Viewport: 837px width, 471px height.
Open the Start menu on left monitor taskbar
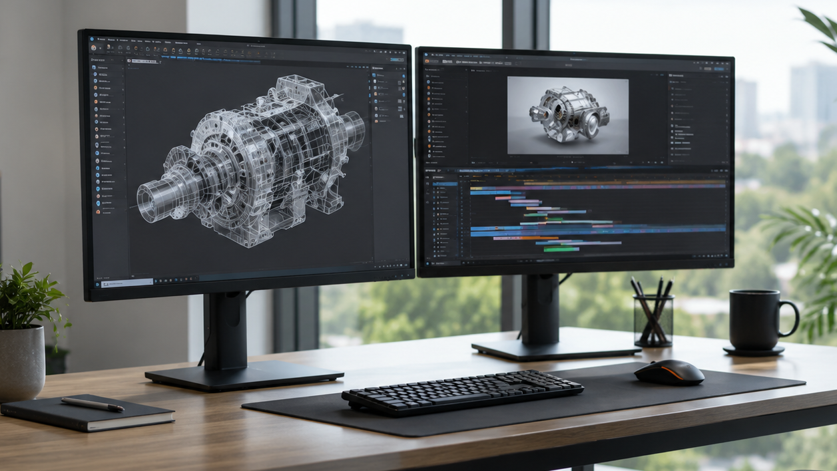97,284
